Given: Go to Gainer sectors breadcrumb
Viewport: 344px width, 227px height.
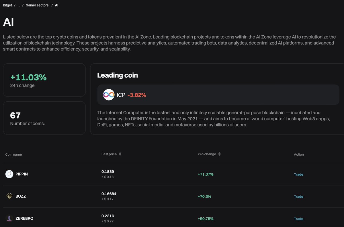Looking at the screenshot, I should (37, 5).
